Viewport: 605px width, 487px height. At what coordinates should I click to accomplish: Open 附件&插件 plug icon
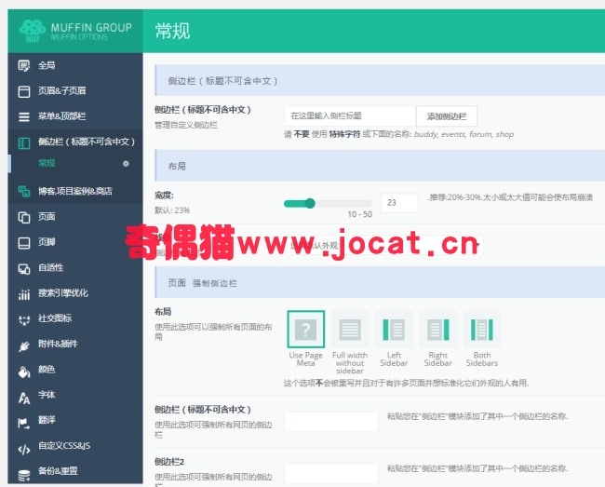24,345
